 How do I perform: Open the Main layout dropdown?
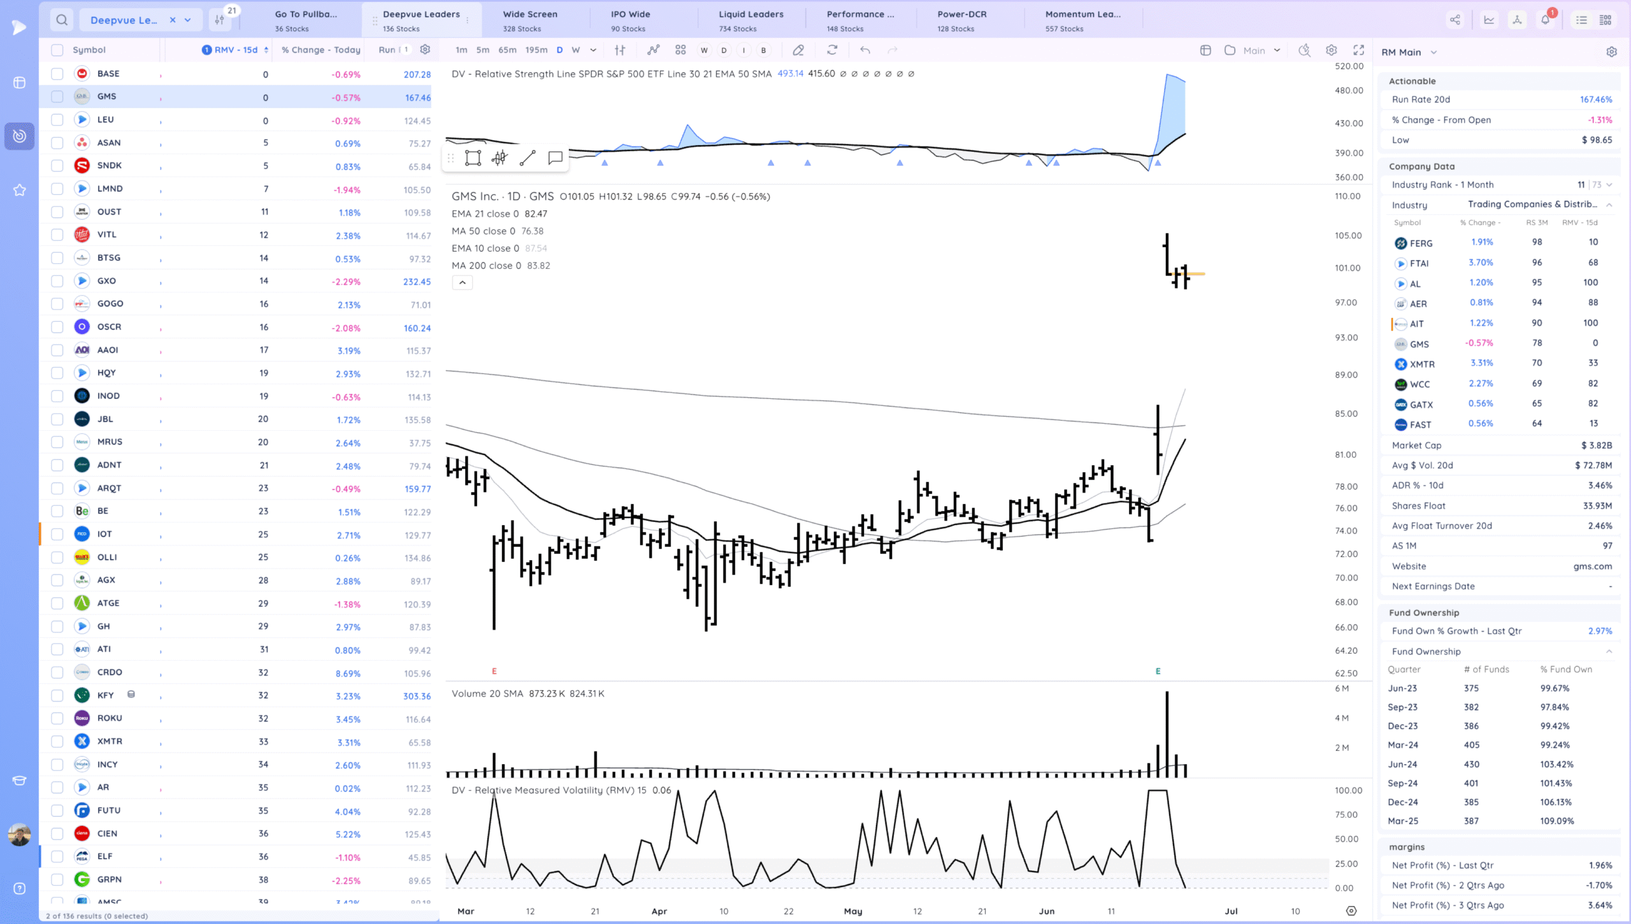pyautogui.click(x=1262, y=50)
